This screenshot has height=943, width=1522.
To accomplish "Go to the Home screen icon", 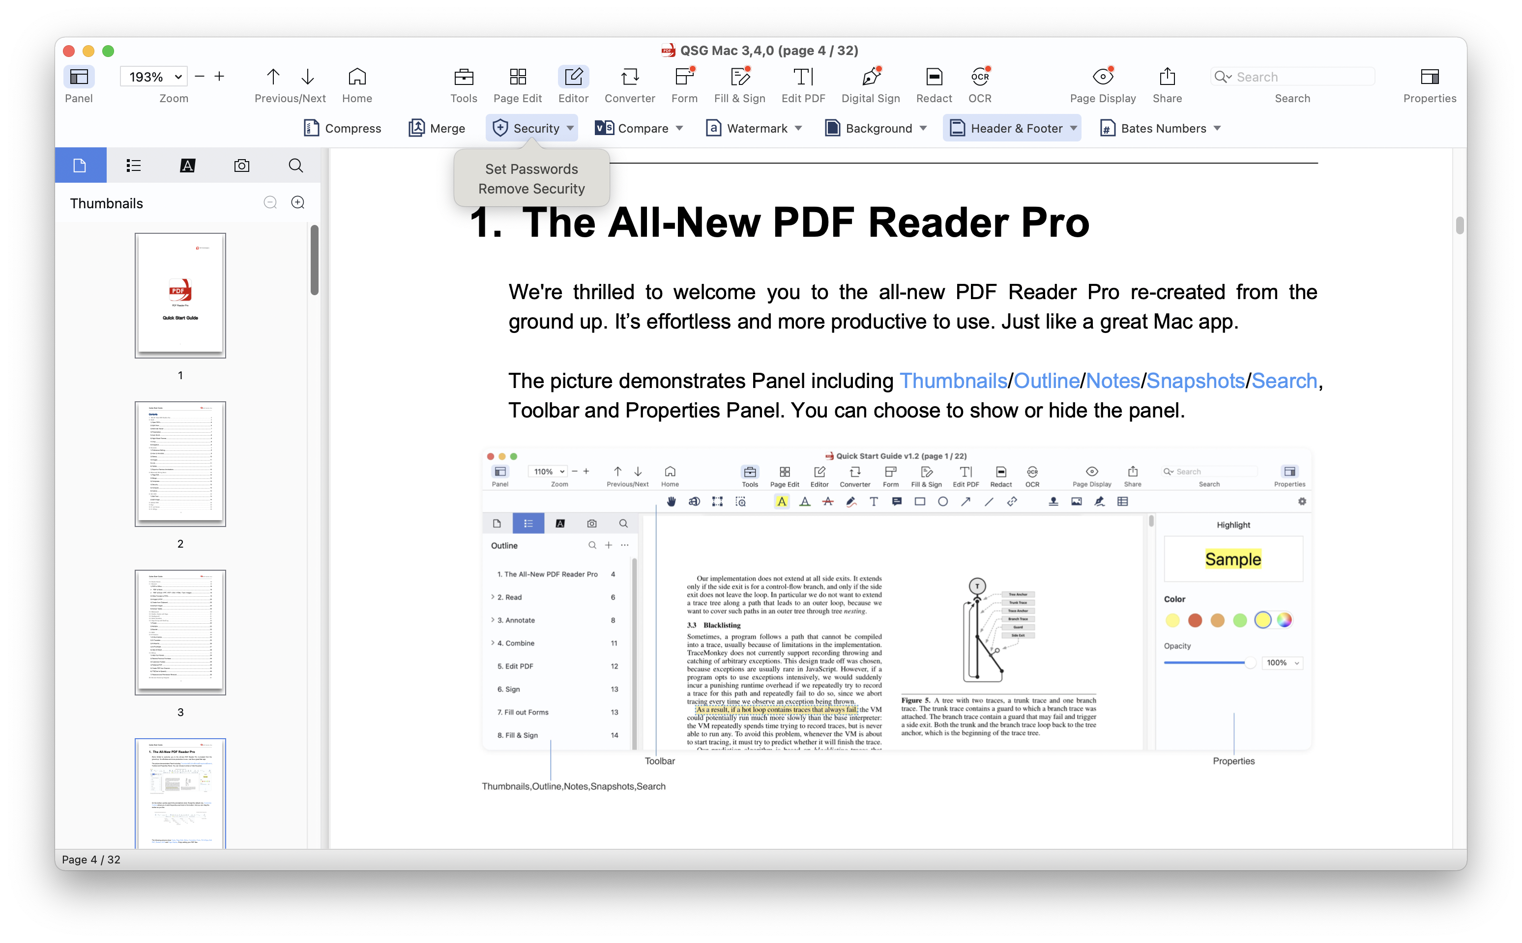I will pyautogui.click(x=356, y=77).
